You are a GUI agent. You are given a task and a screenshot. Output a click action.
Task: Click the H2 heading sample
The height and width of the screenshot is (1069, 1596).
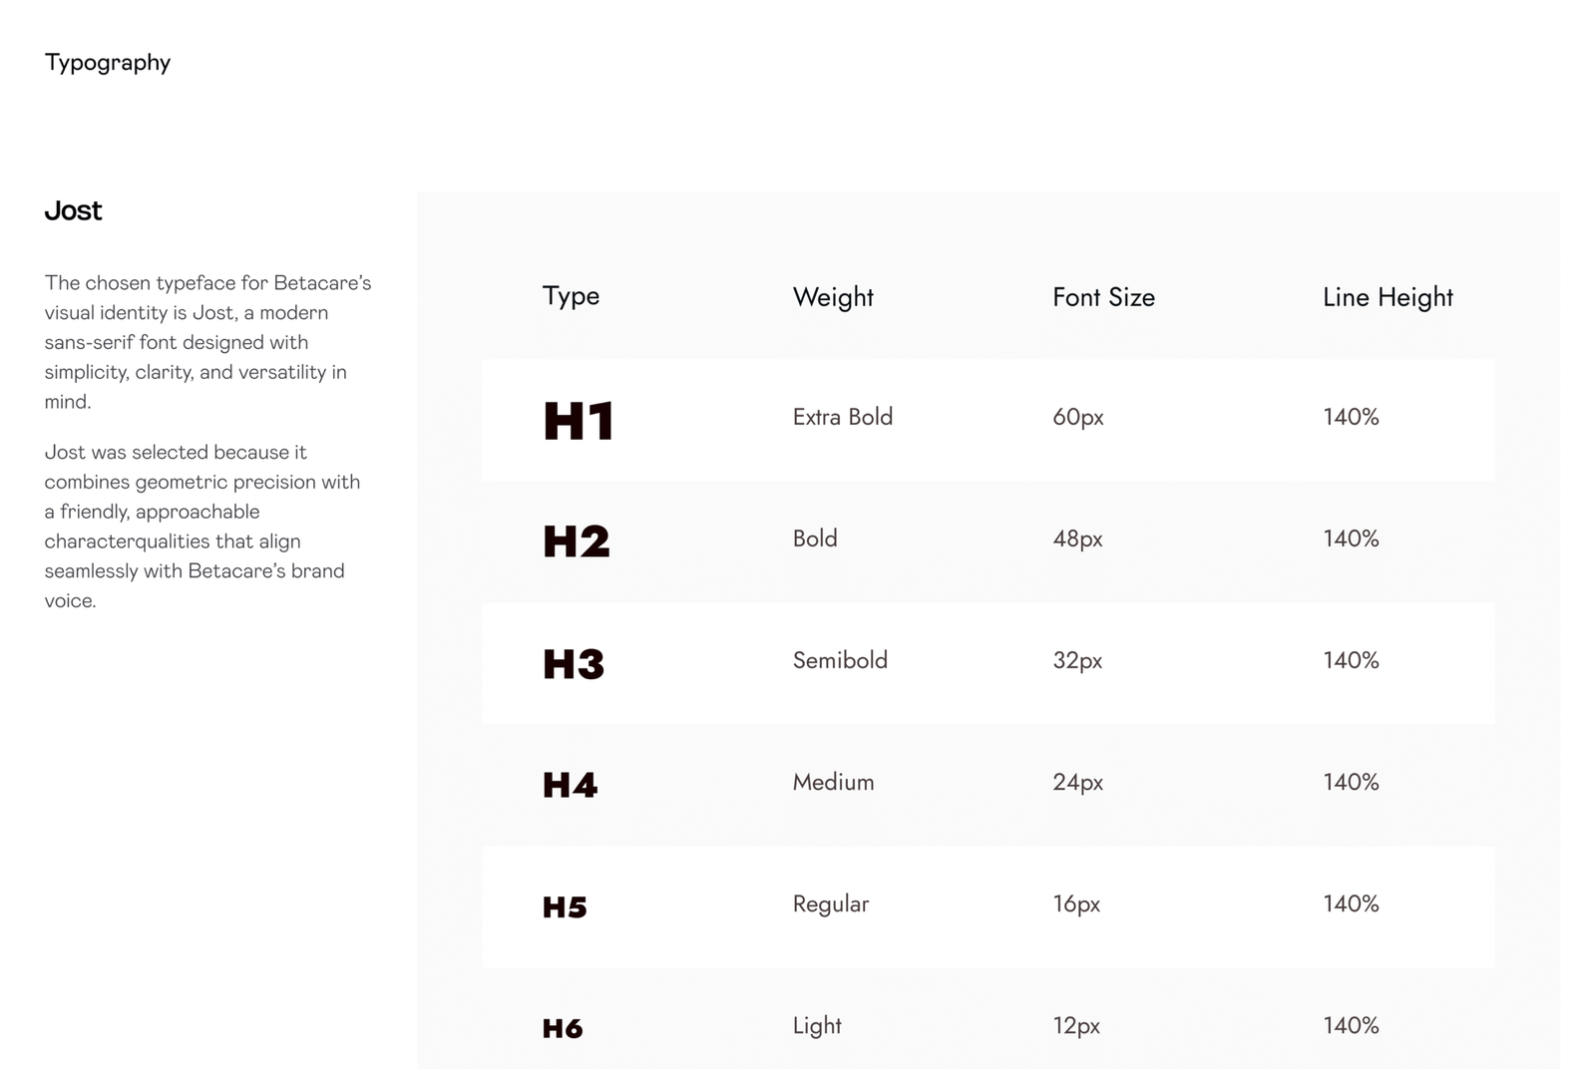point(577,541)
